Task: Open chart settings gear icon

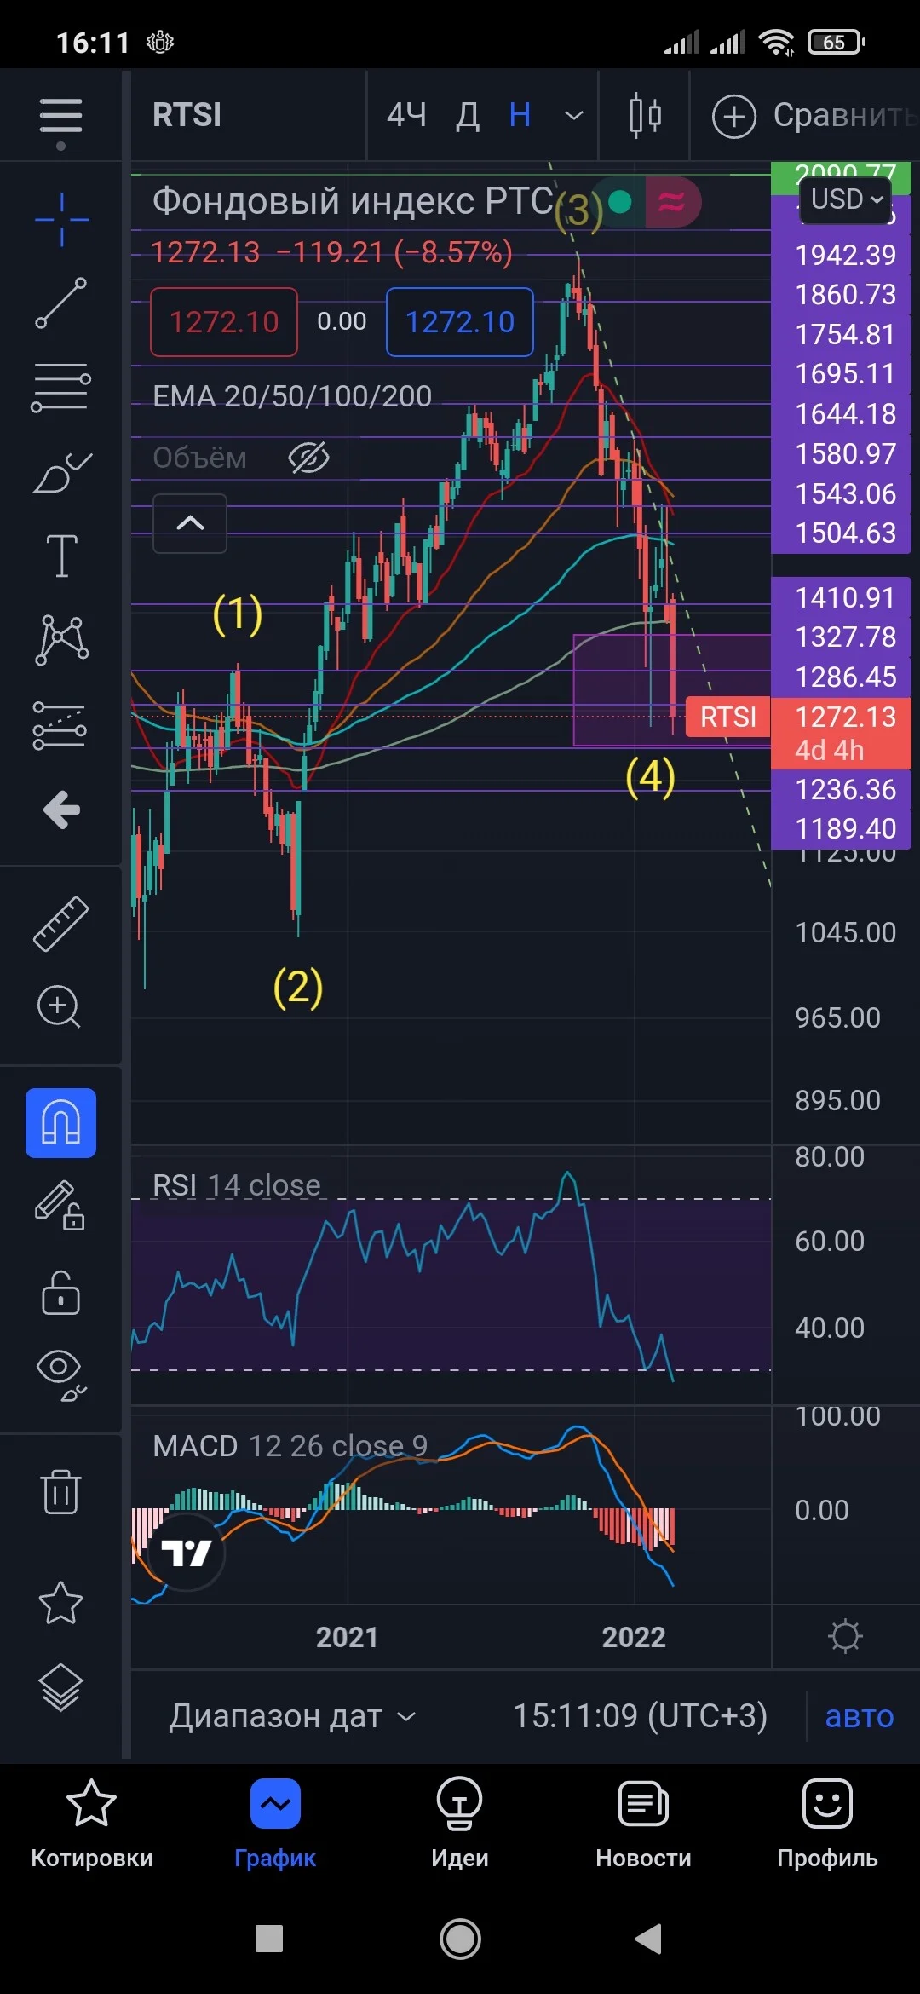Action: [x=845, y=1636]
